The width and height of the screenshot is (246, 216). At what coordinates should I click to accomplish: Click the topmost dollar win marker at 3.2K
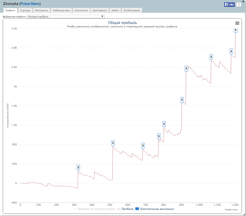pyautogui.click(x=235, y=30)
